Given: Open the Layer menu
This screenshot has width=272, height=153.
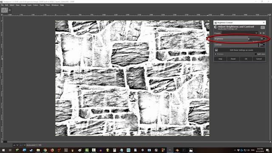Looking at the screenshot, I should 29,5.
